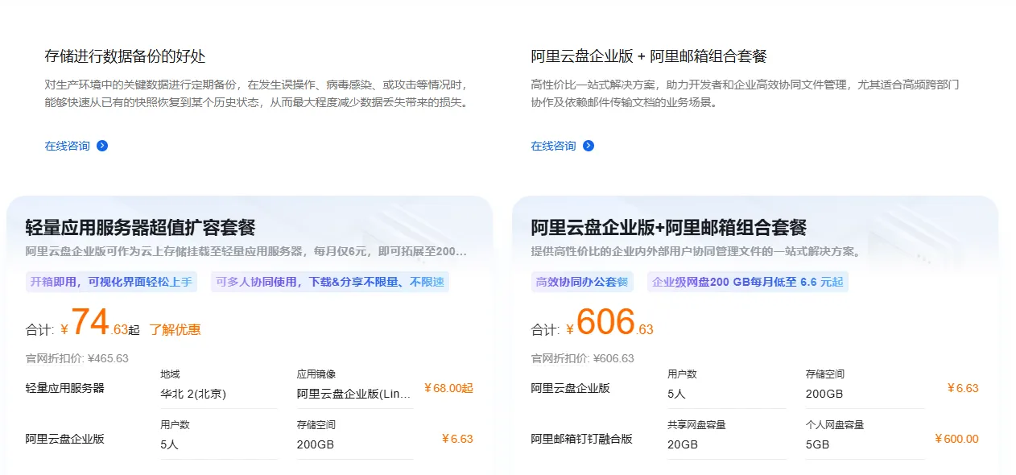Select tag 企业级网盘200 GB每月低至6.6元起
This screenshot has height=475, width=1016.
coord(748,282)
